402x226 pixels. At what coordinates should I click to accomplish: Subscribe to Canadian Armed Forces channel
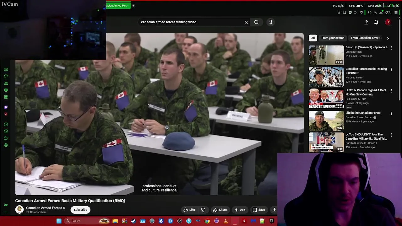coord(80,210)
